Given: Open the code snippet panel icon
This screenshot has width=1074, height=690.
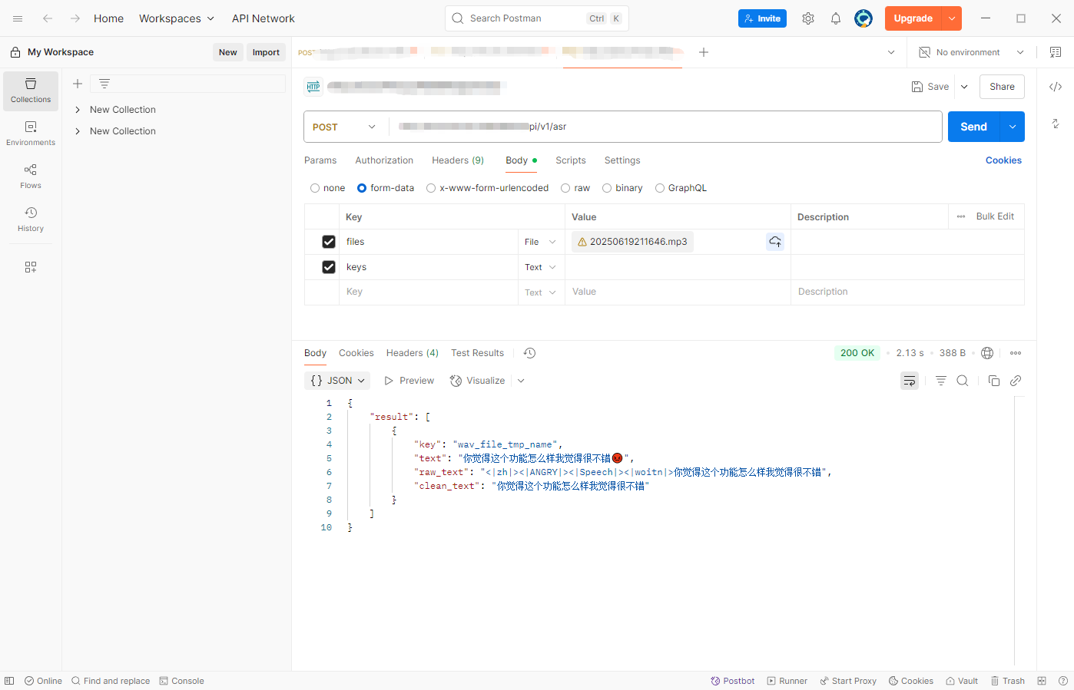Looking at the screenshot, I should coord(1056,87).
